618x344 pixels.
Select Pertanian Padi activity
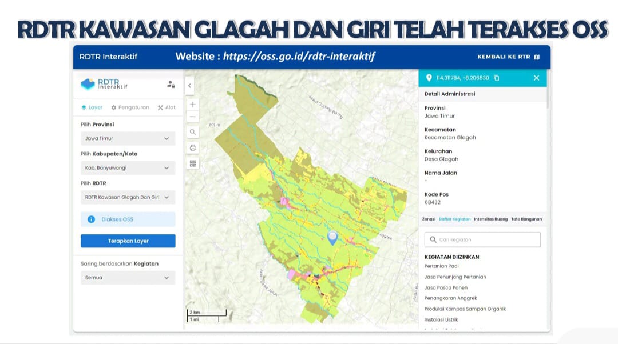pyautogui.click(x=441, y=266)
